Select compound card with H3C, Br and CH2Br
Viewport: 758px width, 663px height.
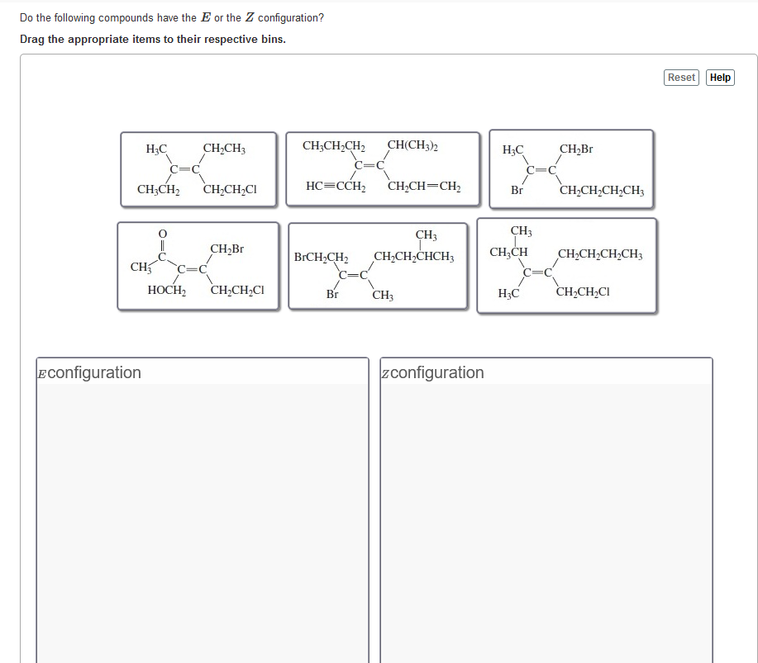click(x=571, y=169)
